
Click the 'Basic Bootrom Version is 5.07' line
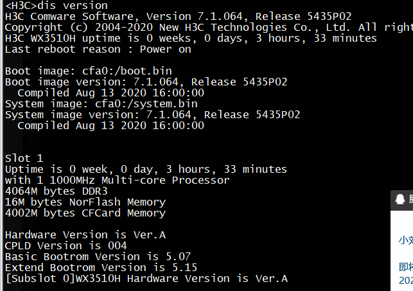click(98, 256)
